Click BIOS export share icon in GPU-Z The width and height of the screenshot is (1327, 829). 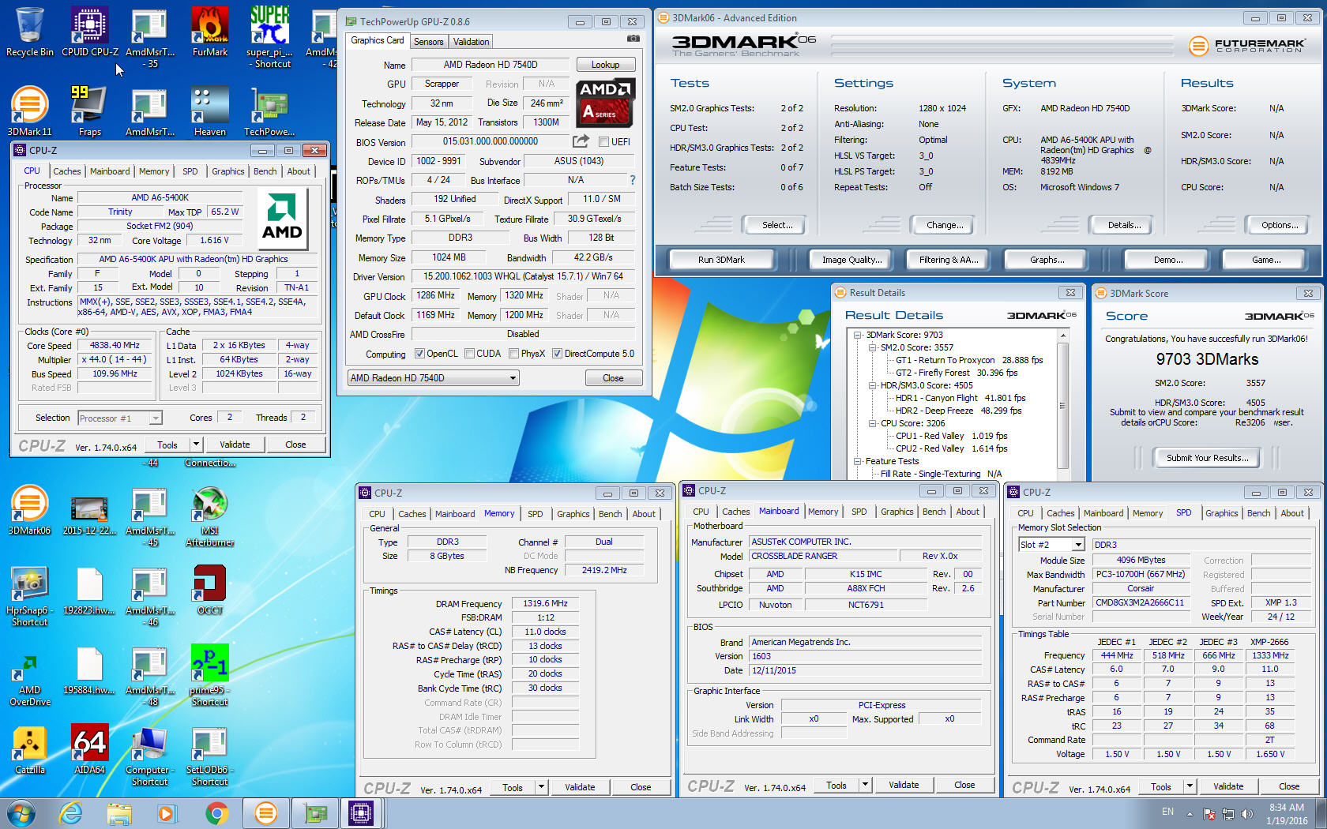point(581,141)
